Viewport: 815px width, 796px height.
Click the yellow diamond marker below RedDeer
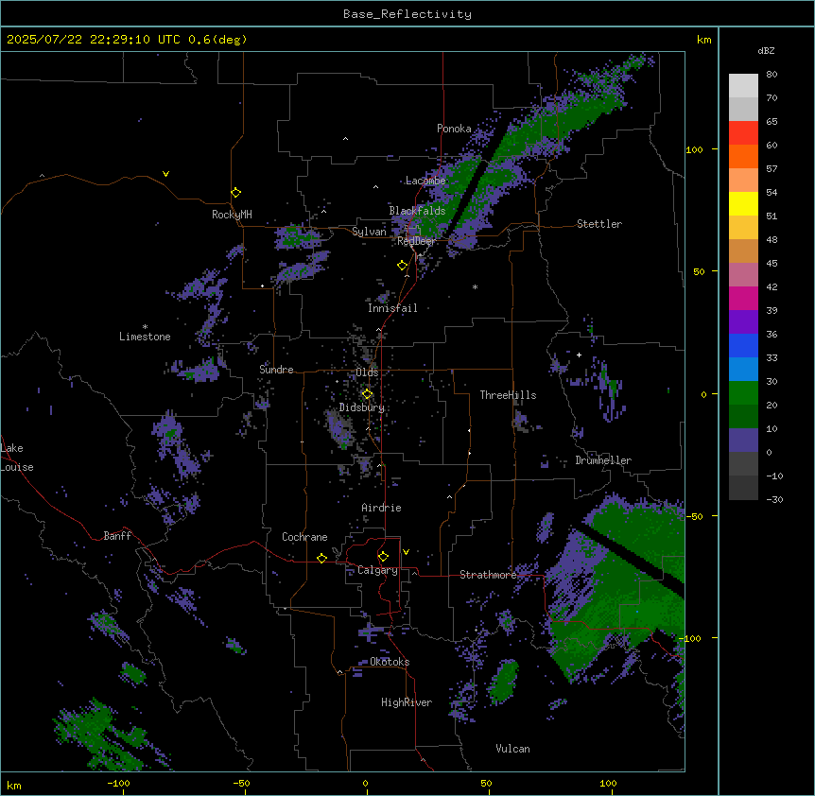point(402,266)
